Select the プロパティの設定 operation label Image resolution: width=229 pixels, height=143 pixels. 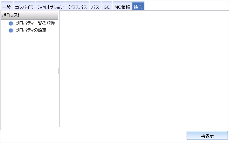pyautogui.click(x=31, y=30)
